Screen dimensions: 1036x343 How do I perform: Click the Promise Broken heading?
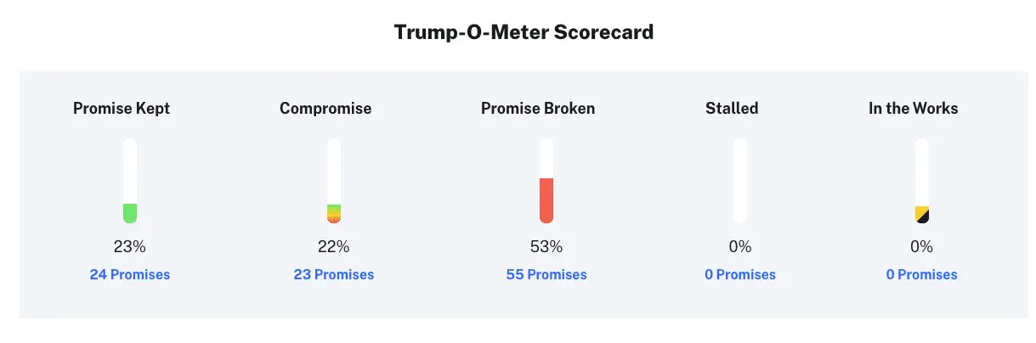[538, 109]
